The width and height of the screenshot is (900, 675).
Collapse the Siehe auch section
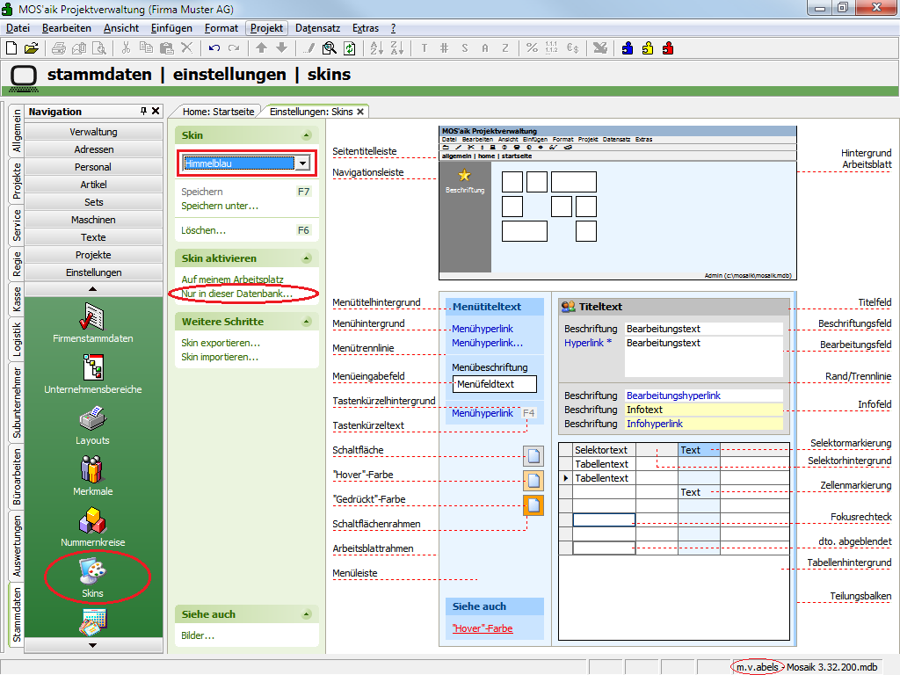click(x=307, y=614)
